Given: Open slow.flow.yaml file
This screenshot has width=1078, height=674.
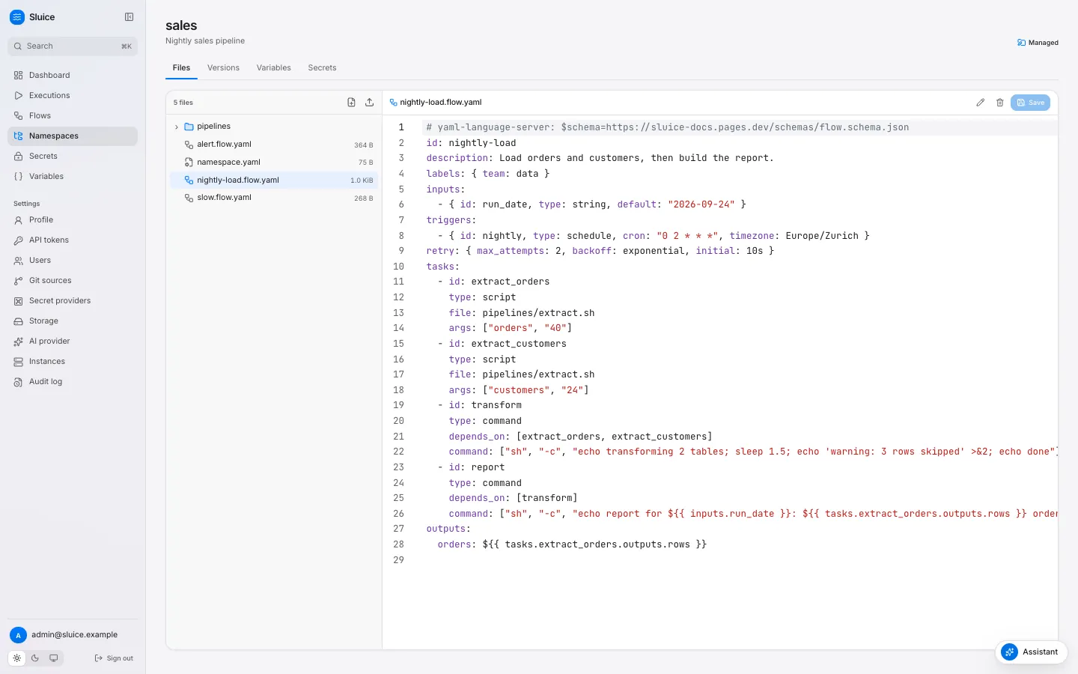Looking at the screenshot, I should pyautogui.click(x=274, y=198).
